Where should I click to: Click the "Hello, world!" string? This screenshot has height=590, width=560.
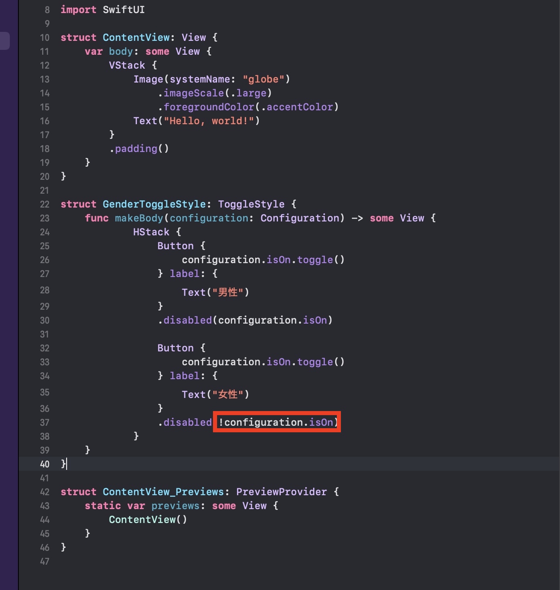pyautogui.click(x=209, y=121)
